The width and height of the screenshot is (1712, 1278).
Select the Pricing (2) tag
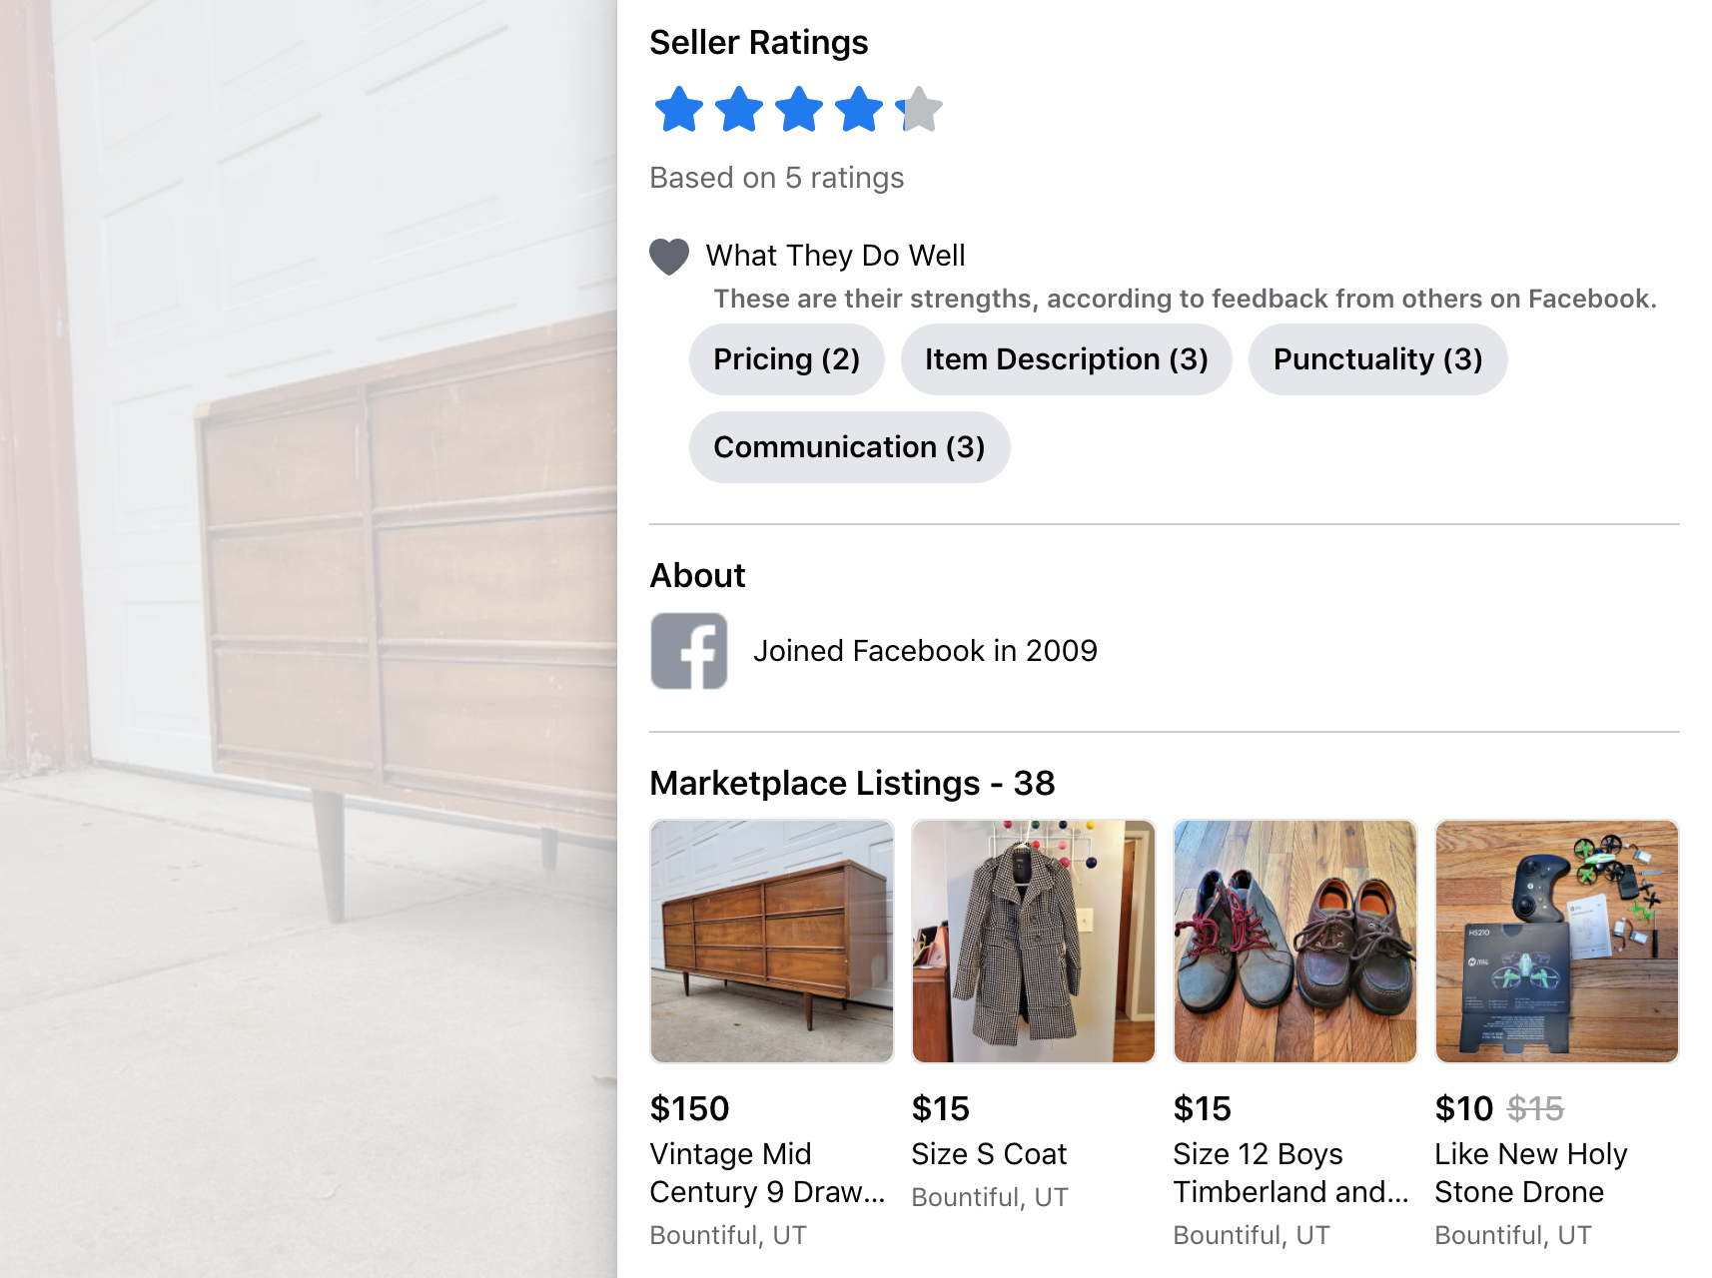(787, 359)
